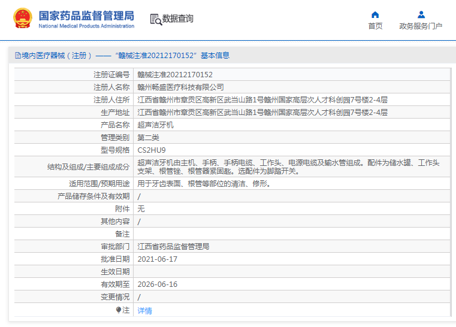Click the 数据查询 label
Screen dimensions: 456x327
pos(178,19)
